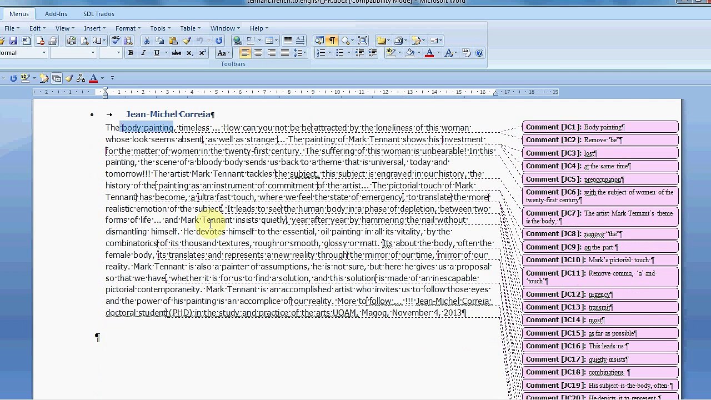Open the Change Case Aa dropdown

(x=223, y=53)
